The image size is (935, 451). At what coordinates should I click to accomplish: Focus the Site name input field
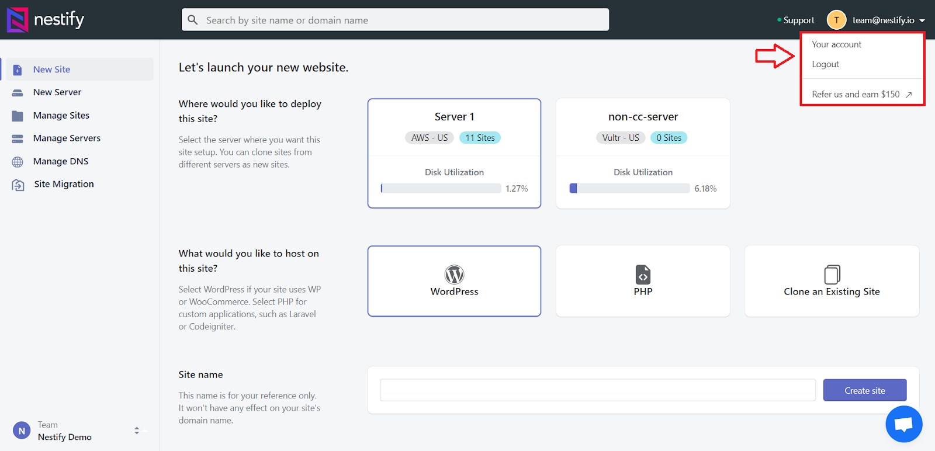point(597,390)
